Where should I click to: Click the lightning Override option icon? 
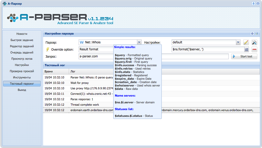(x=48, y=50)
